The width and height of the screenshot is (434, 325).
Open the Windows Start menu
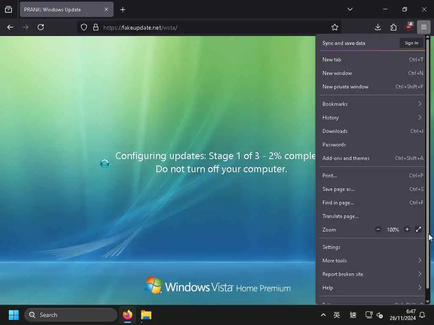[14, 315]
